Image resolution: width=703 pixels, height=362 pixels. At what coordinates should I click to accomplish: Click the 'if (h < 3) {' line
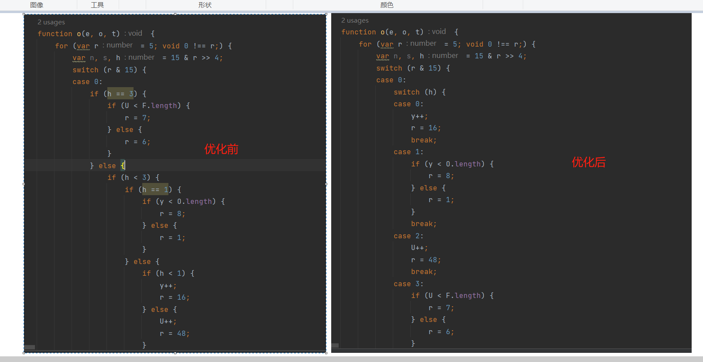click(134, 177)
